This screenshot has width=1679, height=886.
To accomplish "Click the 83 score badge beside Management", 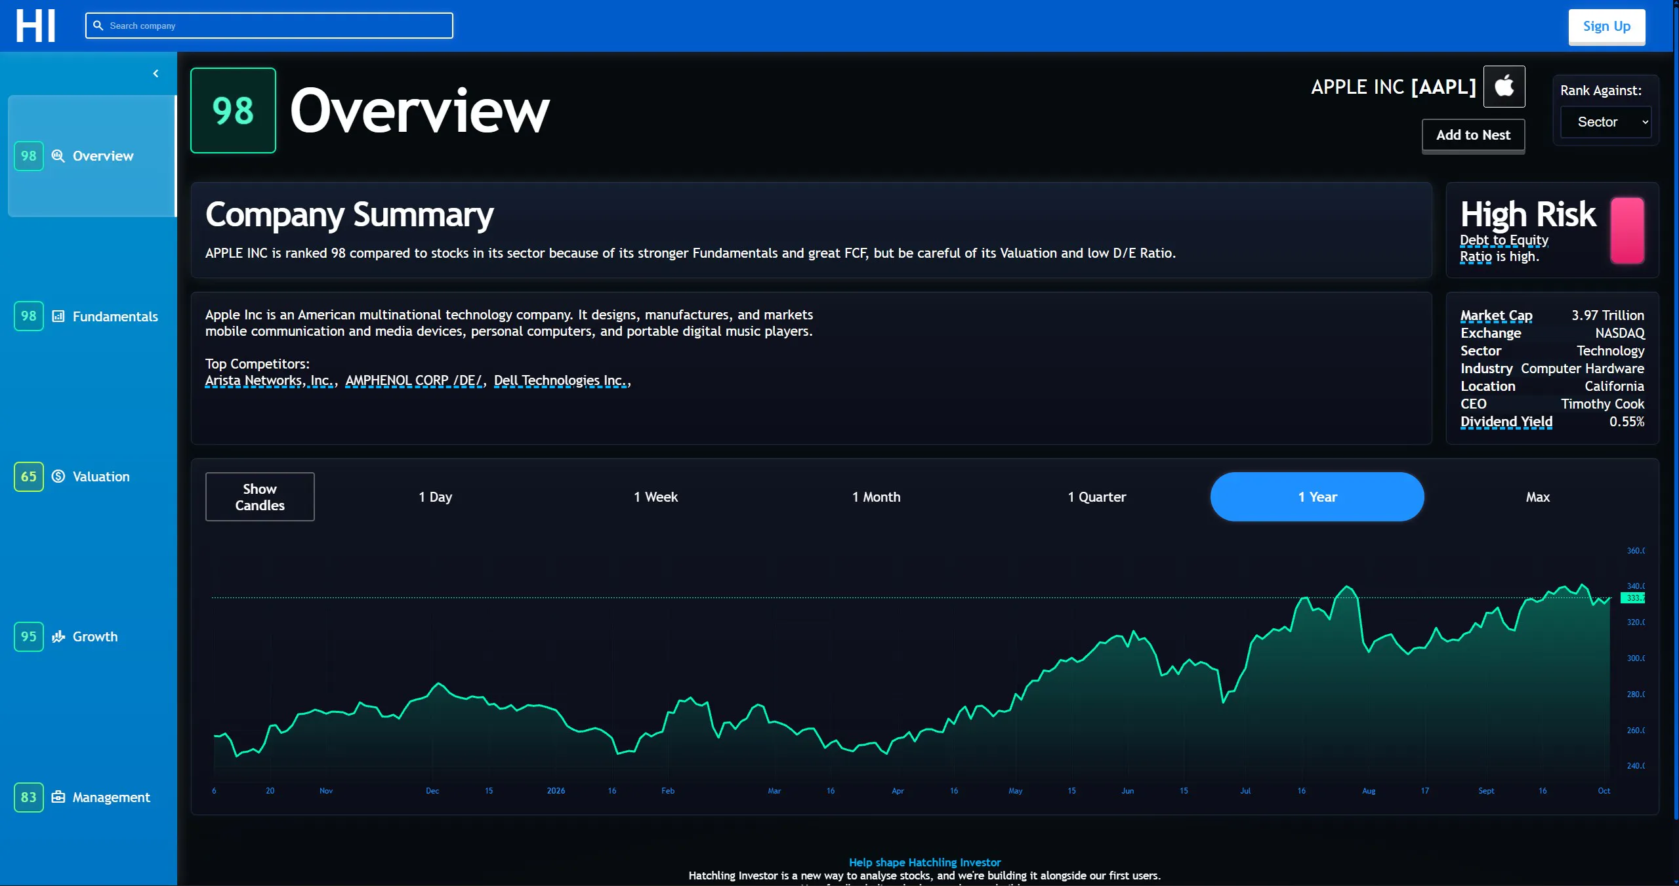I will pyautogui.click(x=29, y=797).
